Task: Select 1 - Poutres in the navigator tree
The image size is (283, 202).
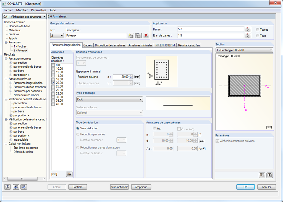Action: pos(20,46)
